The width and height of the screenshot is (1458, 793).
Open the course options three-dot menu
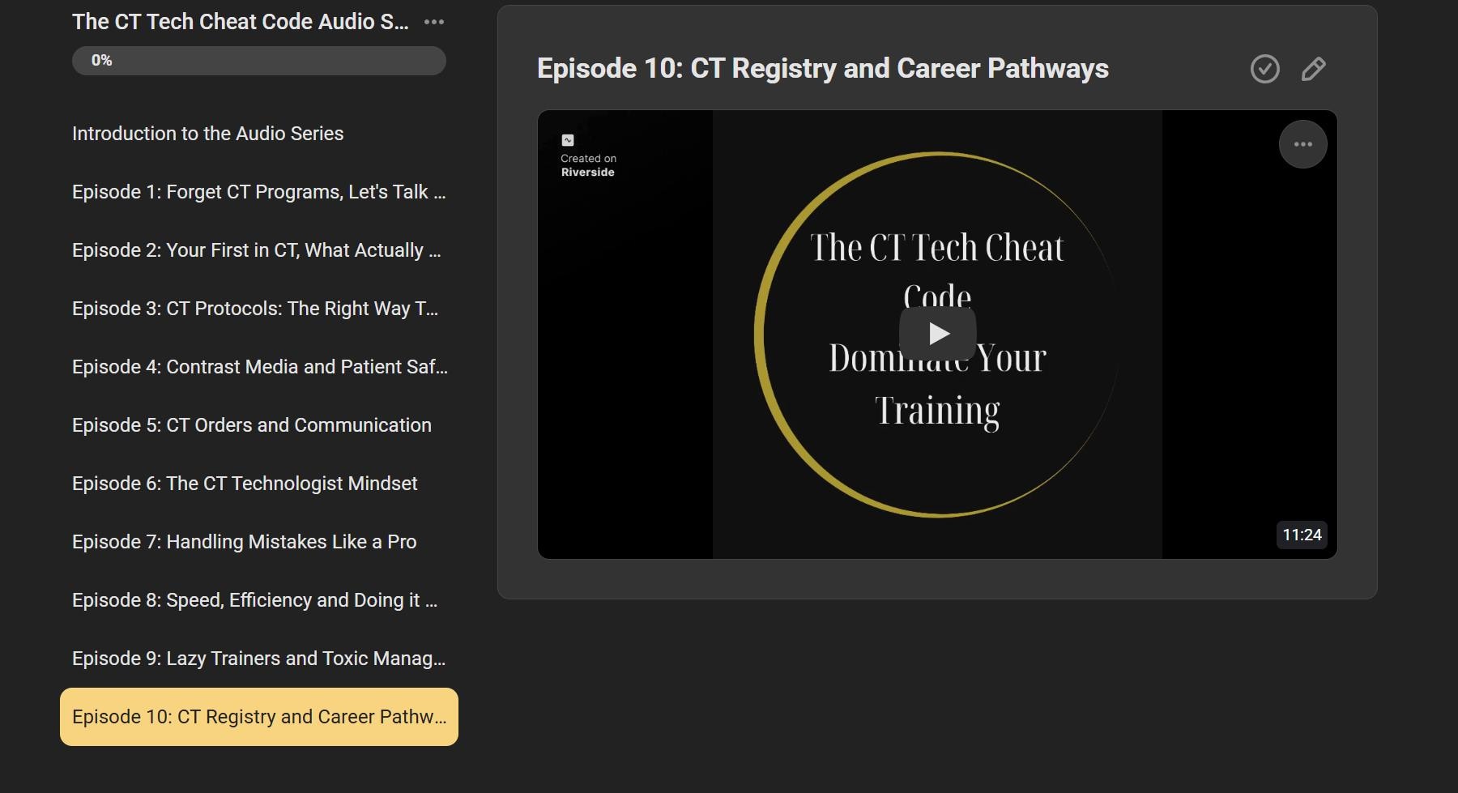click(434, 22)
